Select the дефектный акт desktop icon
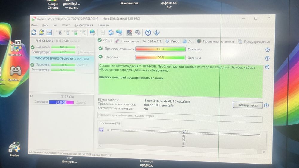This screenshot has width=299, height=168. pos(169,5)
